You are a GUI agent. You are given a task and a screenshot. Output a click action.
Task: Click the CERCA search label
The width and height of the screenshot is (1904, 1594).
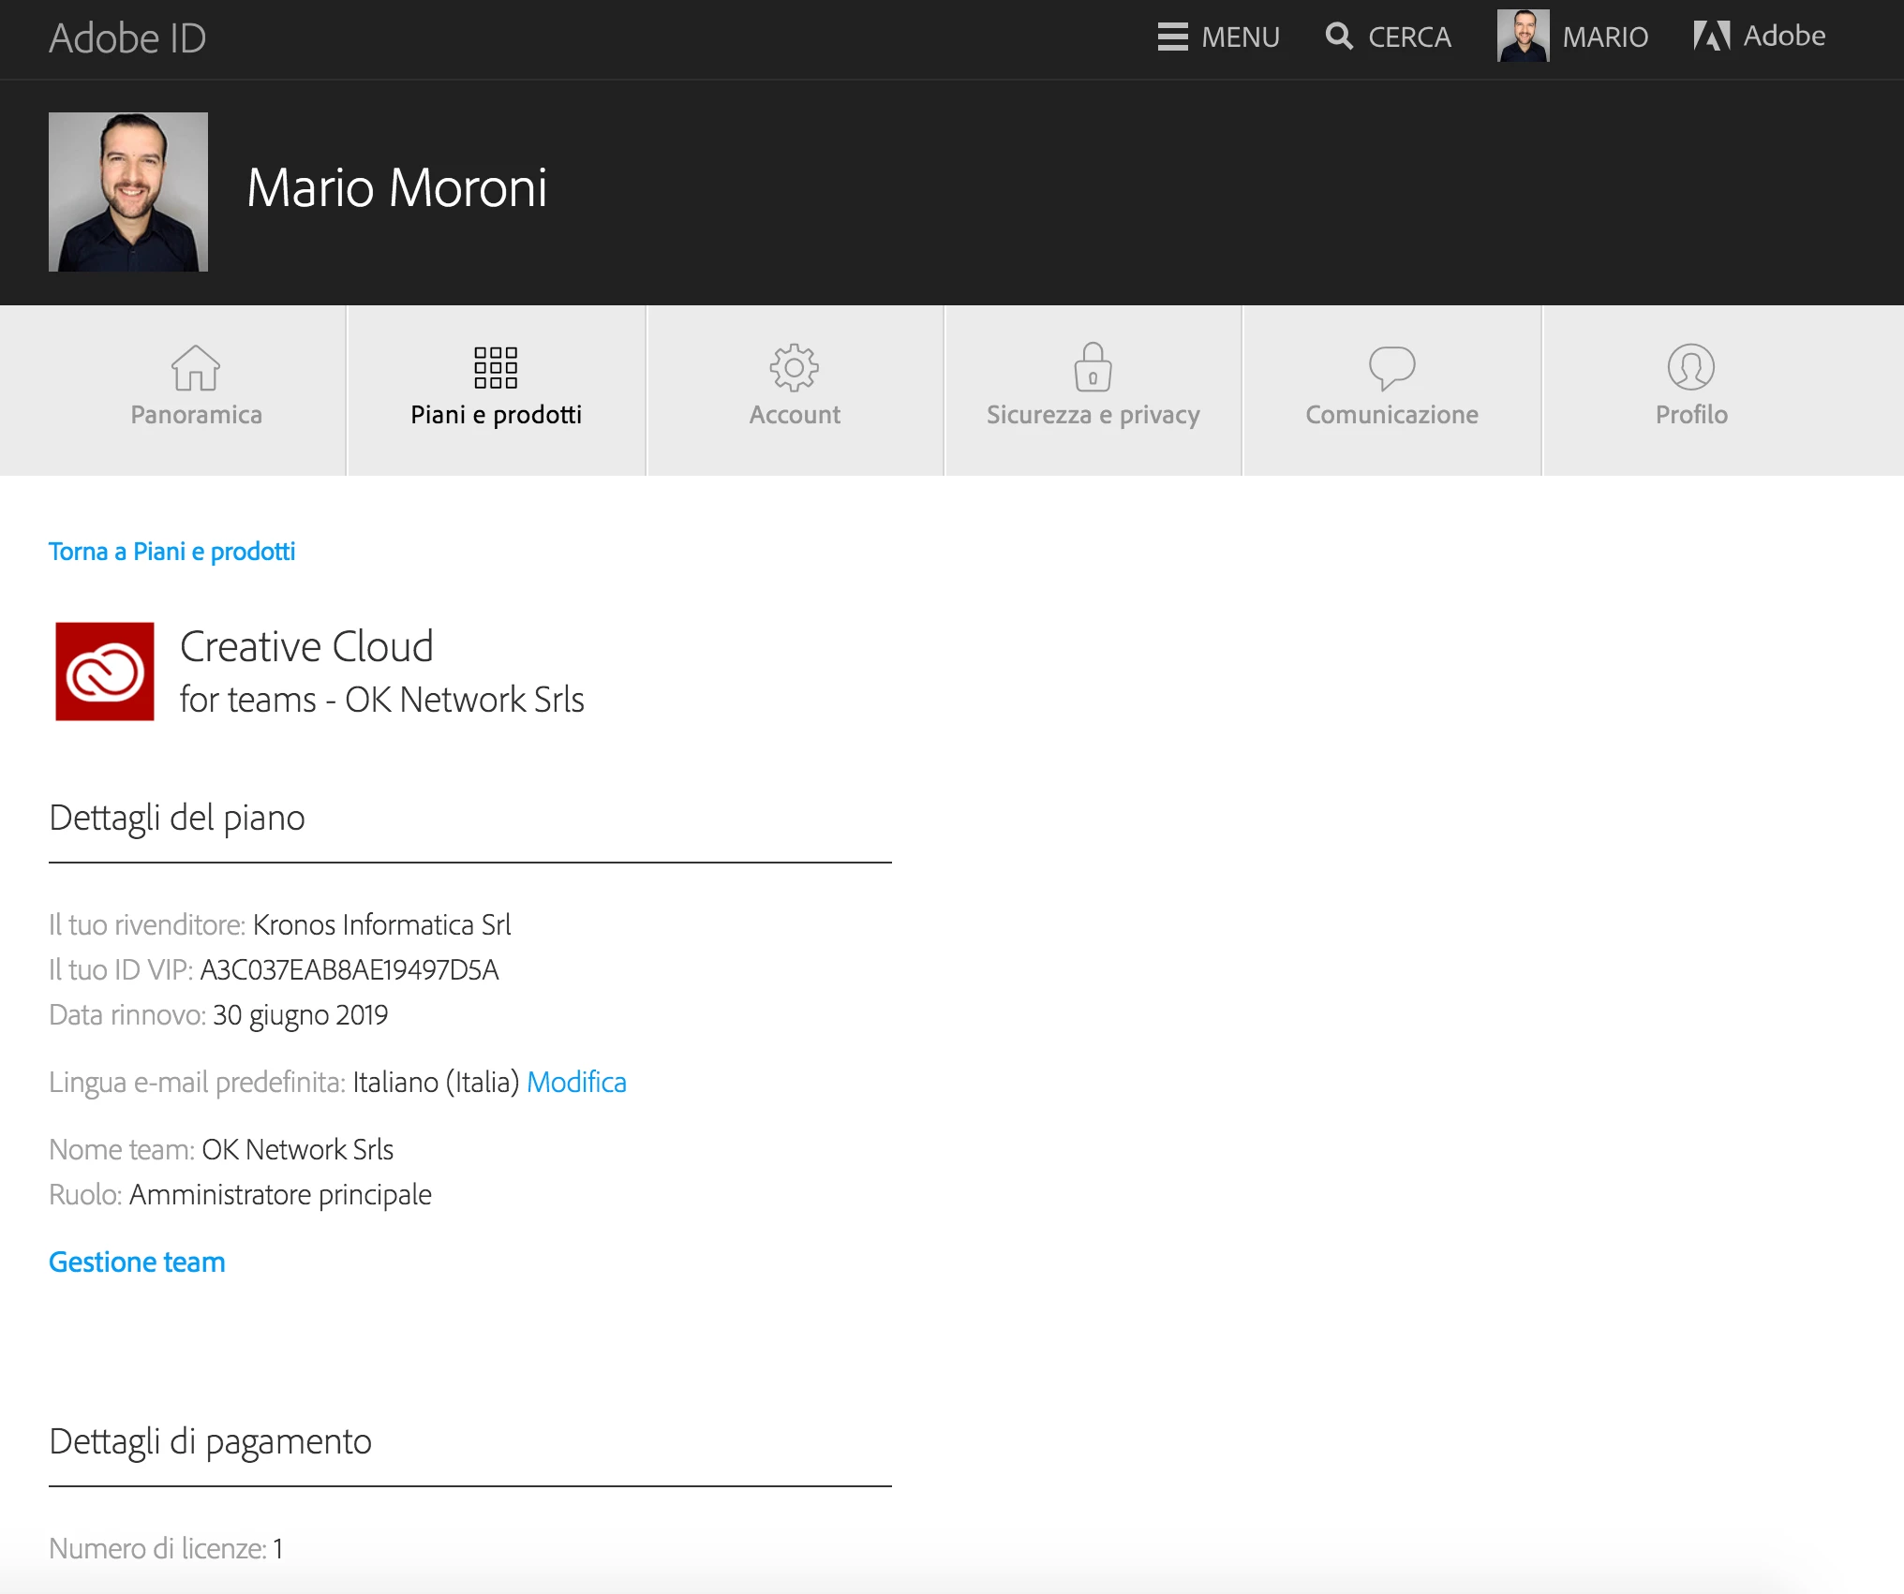click(x=1409, y=37)
